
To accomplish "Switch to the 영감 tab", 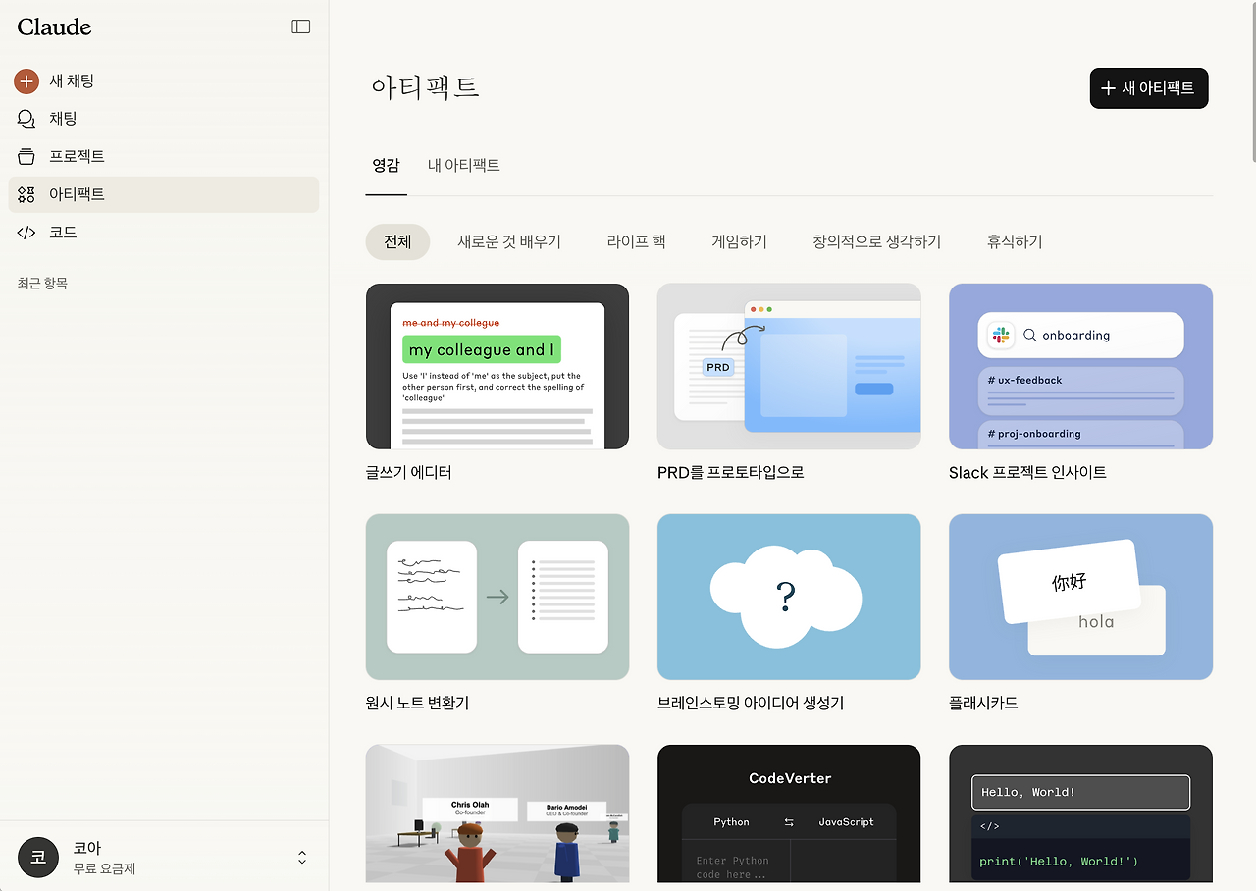I will pos(386,165).
